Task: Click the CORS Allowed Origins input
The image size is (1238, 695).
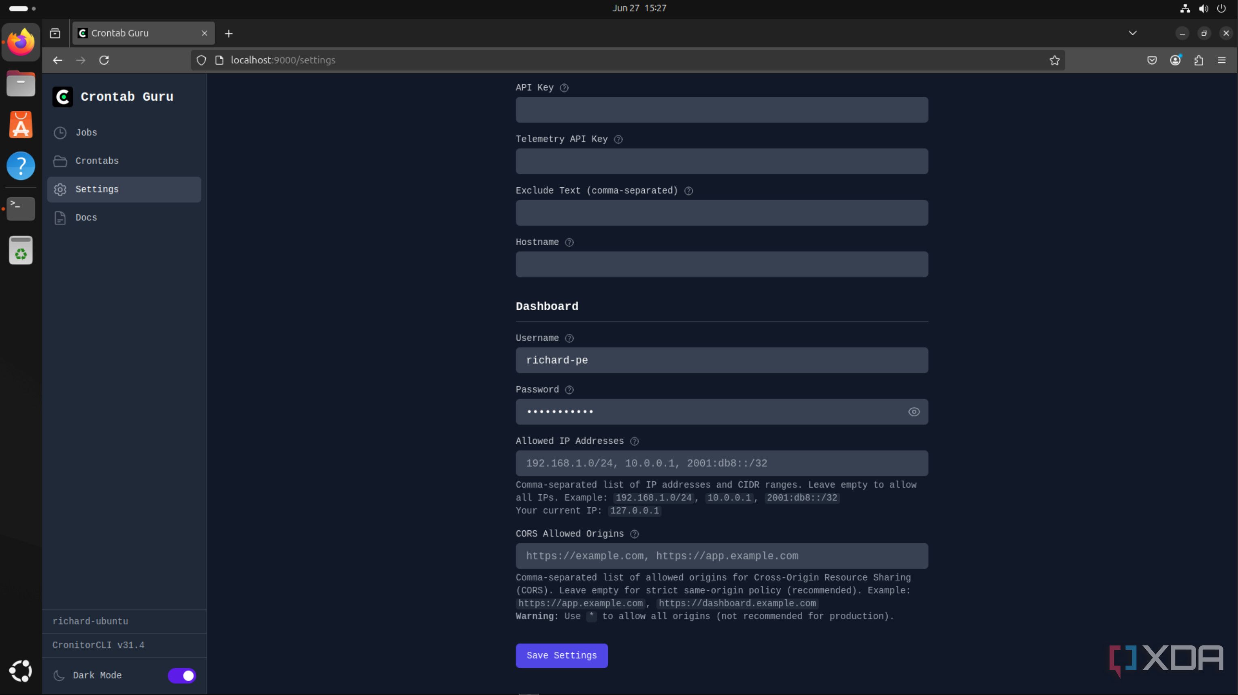Action: click(722, 556)
